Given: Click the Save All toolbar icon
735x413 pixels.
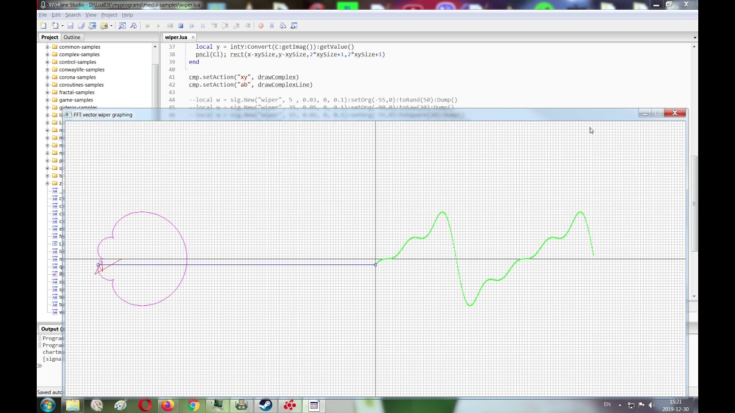Looking at the screenshot, I should pos(81,26).
